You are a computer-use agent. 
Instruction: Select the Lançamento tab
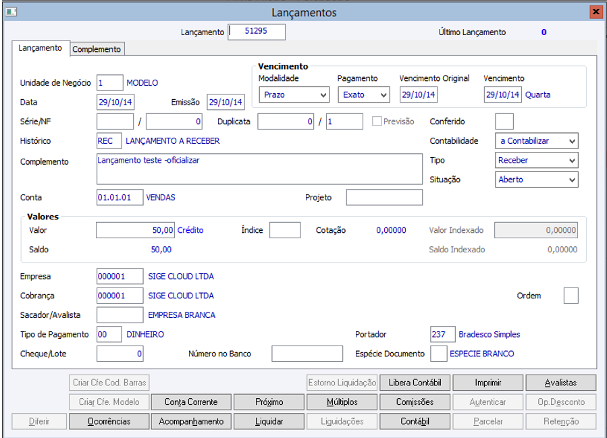coord(41,49)
